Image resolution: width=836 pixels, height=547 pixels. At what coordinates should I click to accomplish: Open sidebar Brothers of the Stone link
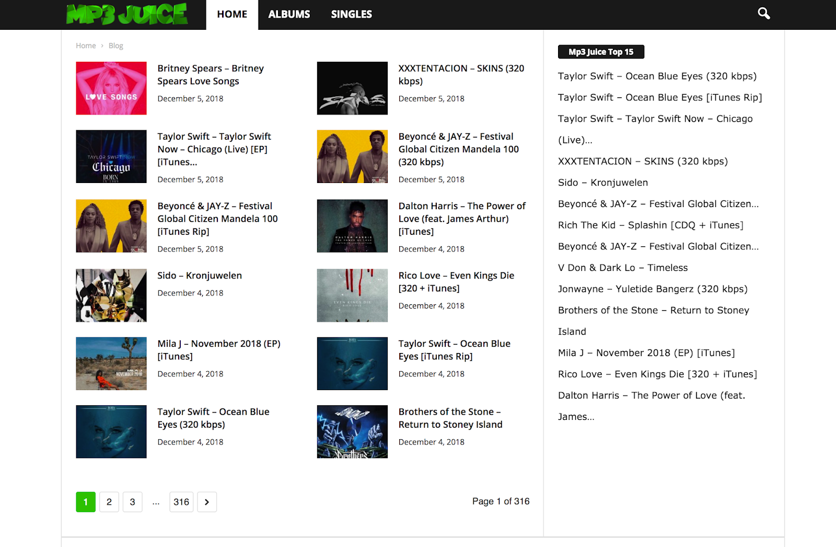pos(654,321)
